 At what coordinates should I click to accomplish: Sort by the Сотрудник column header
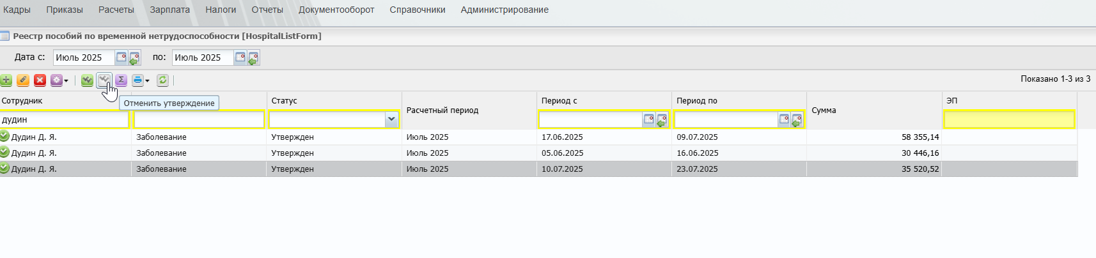coord(22,101)
